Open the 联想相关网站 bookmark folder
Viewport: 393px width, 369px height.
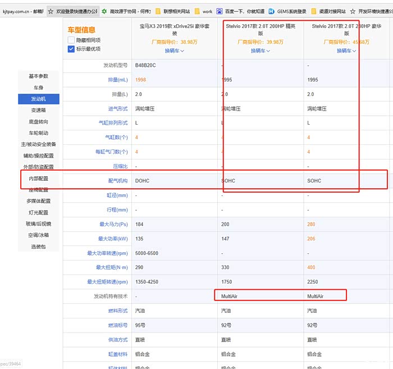(158, 11)
